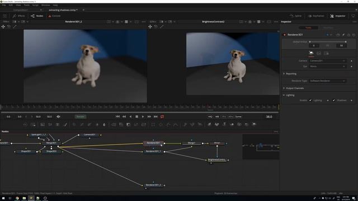This screenshot has width=358, height=201.
Task: Add a Merge 3D tool from toolbar
Action: pyautogui.click(x=232, y=125)
